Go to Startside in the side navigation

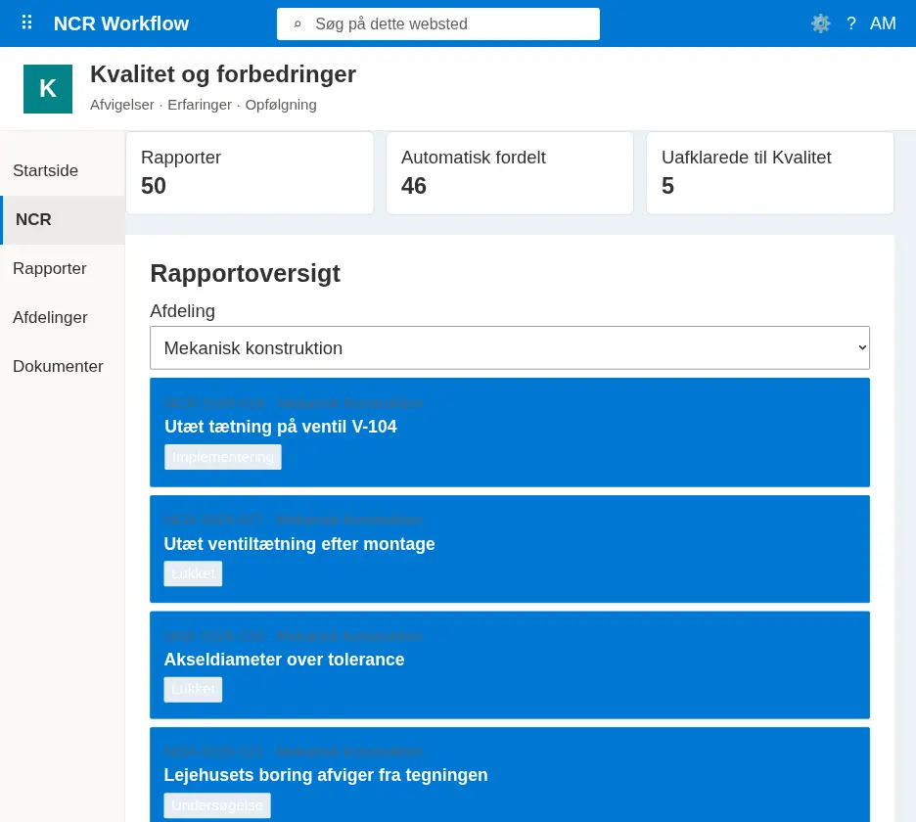63,170
